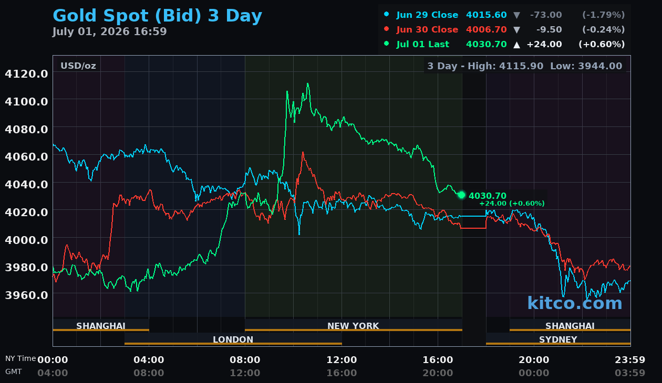Click the green current price marker dot
The height and width of the screenshot is (383, 662).
[462, 195]
